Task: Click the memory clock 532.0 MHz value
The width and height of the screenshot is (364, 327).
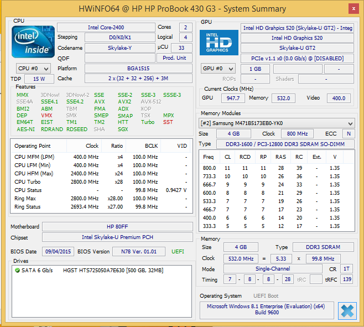Action: [241, 259]
